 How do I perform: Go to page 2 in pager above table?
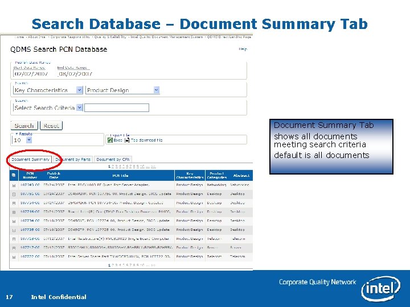pos(113,166)
